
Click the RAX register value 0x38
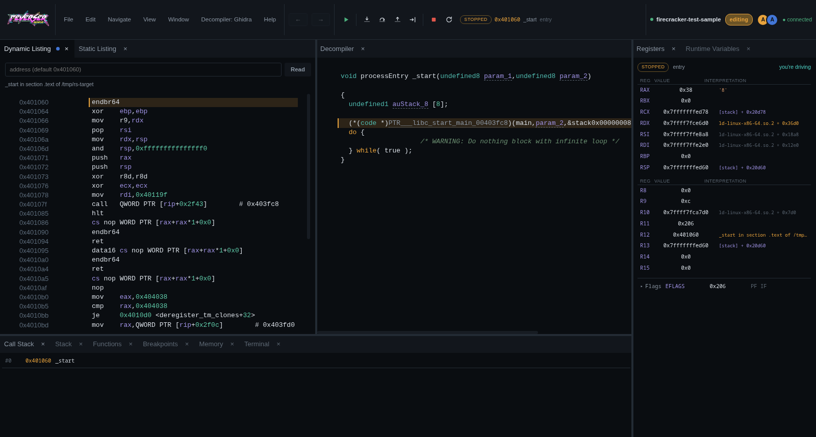click(x=685, y=90)
